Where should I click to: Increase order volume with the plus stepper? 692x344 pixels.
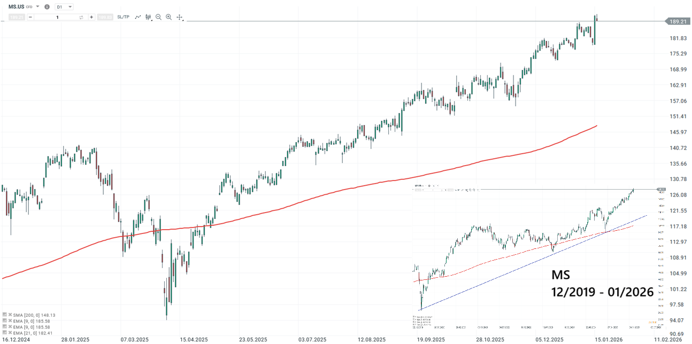coord(92,17)
